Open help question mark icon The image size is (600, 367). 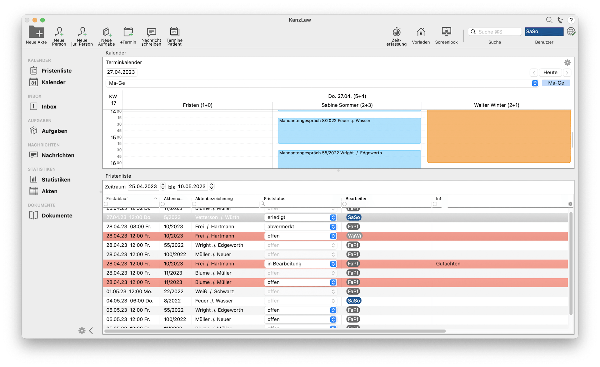click(571, 20)
